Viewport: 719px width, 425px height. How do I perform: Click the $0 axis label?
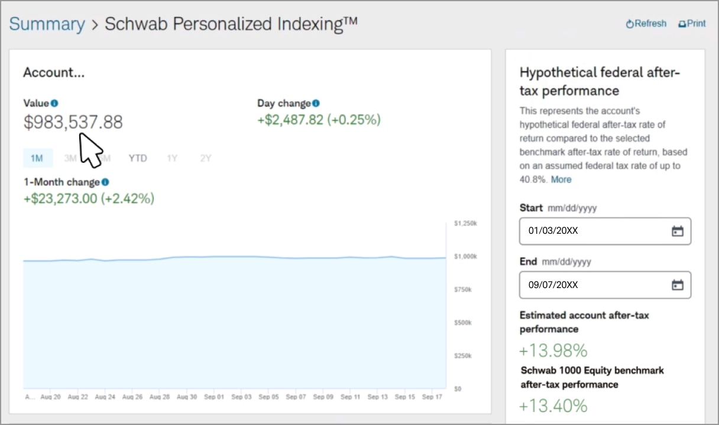click(x=458, y=389)
